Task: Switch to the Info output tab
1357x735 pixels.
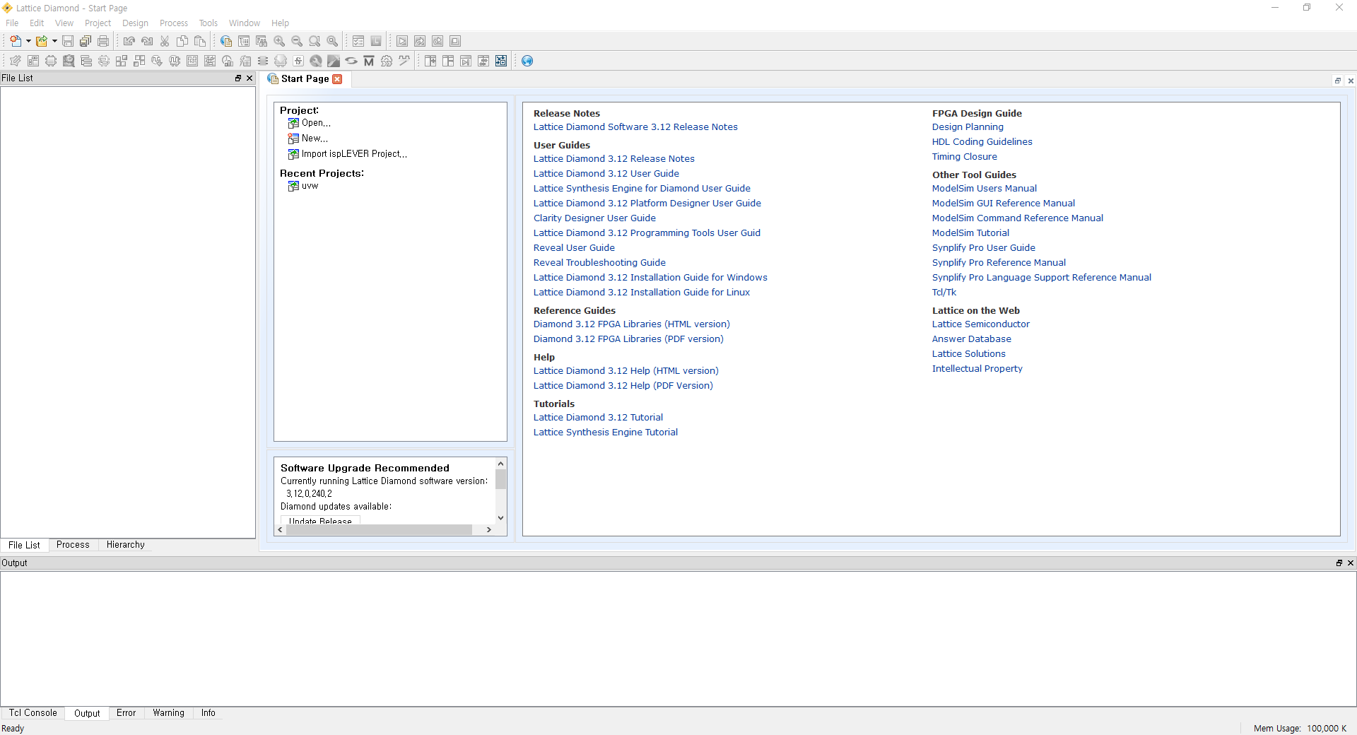Action: tap(208, 713)
